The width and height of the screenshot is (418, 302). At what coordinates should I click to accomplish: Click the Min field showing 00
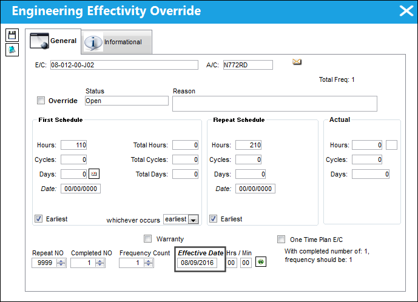coord(246,263)
